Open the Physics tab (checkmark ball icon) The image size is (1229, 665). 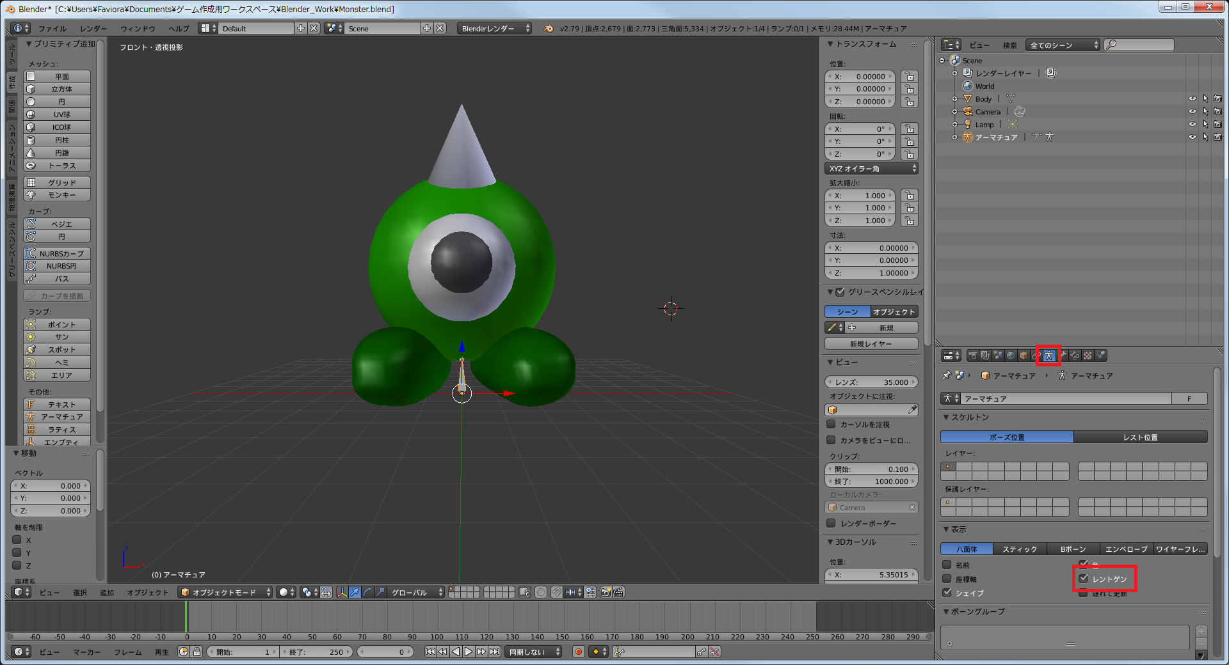tap(1100, 356)
